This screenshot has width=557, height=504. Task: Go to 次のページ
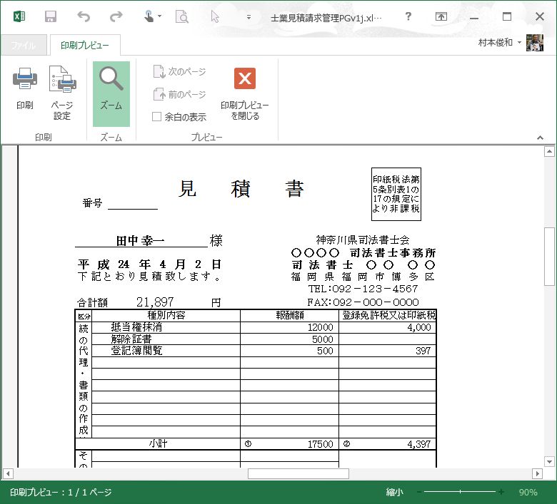pos(179,71)
